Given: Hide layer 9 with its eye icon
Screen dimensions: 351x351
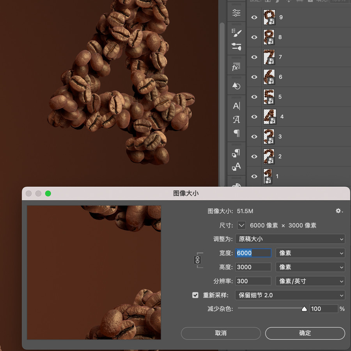Looking at the screenshot, I should (254, 17).
